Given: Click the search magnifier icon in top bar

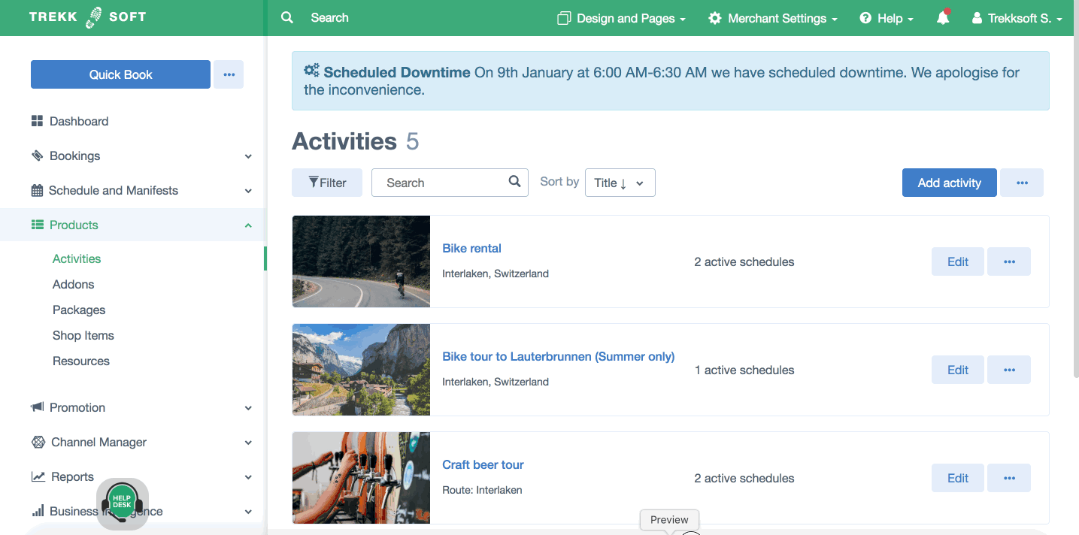Looking at the screenshot, I should (x=287, y=17).
